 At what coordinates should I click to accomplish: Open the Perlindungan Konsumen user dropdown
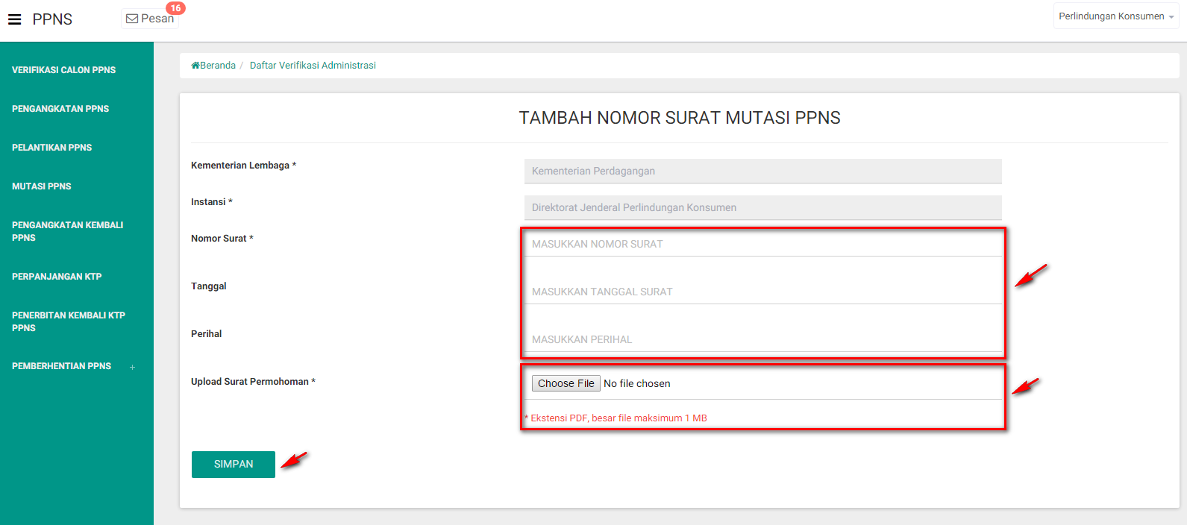(x=1115, y=16)
